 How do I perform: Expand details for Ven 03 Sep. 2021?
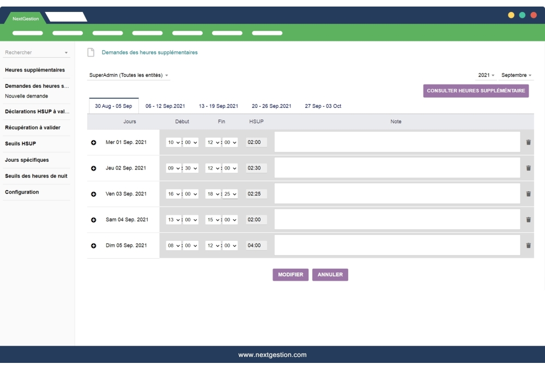click(x=94, y=193)
